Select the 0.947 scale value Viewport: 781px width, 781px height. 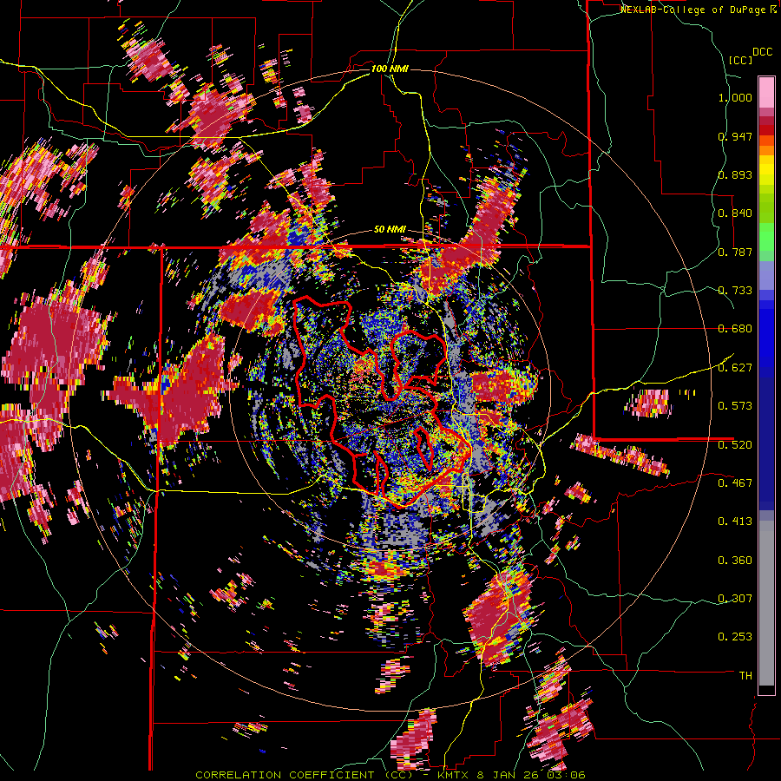(x=735, y=136)
